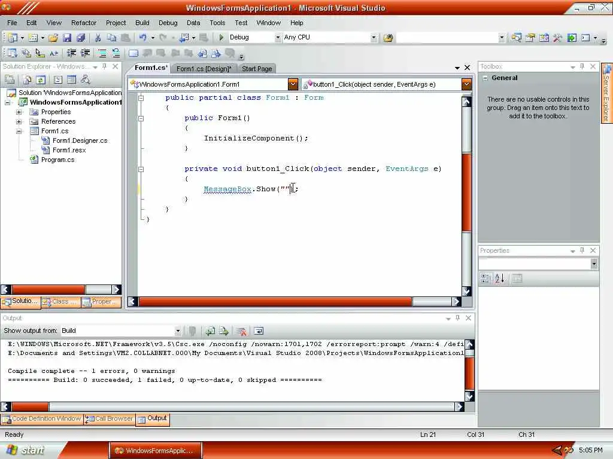
Task: Click WindowsFormsApplic... taskbar button
Action: (x=156, y=451)
